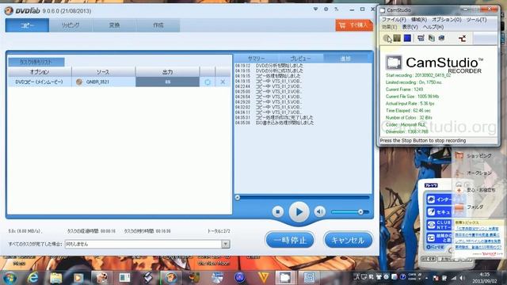Cancel the task with the キャンセル button

(348, 240)
